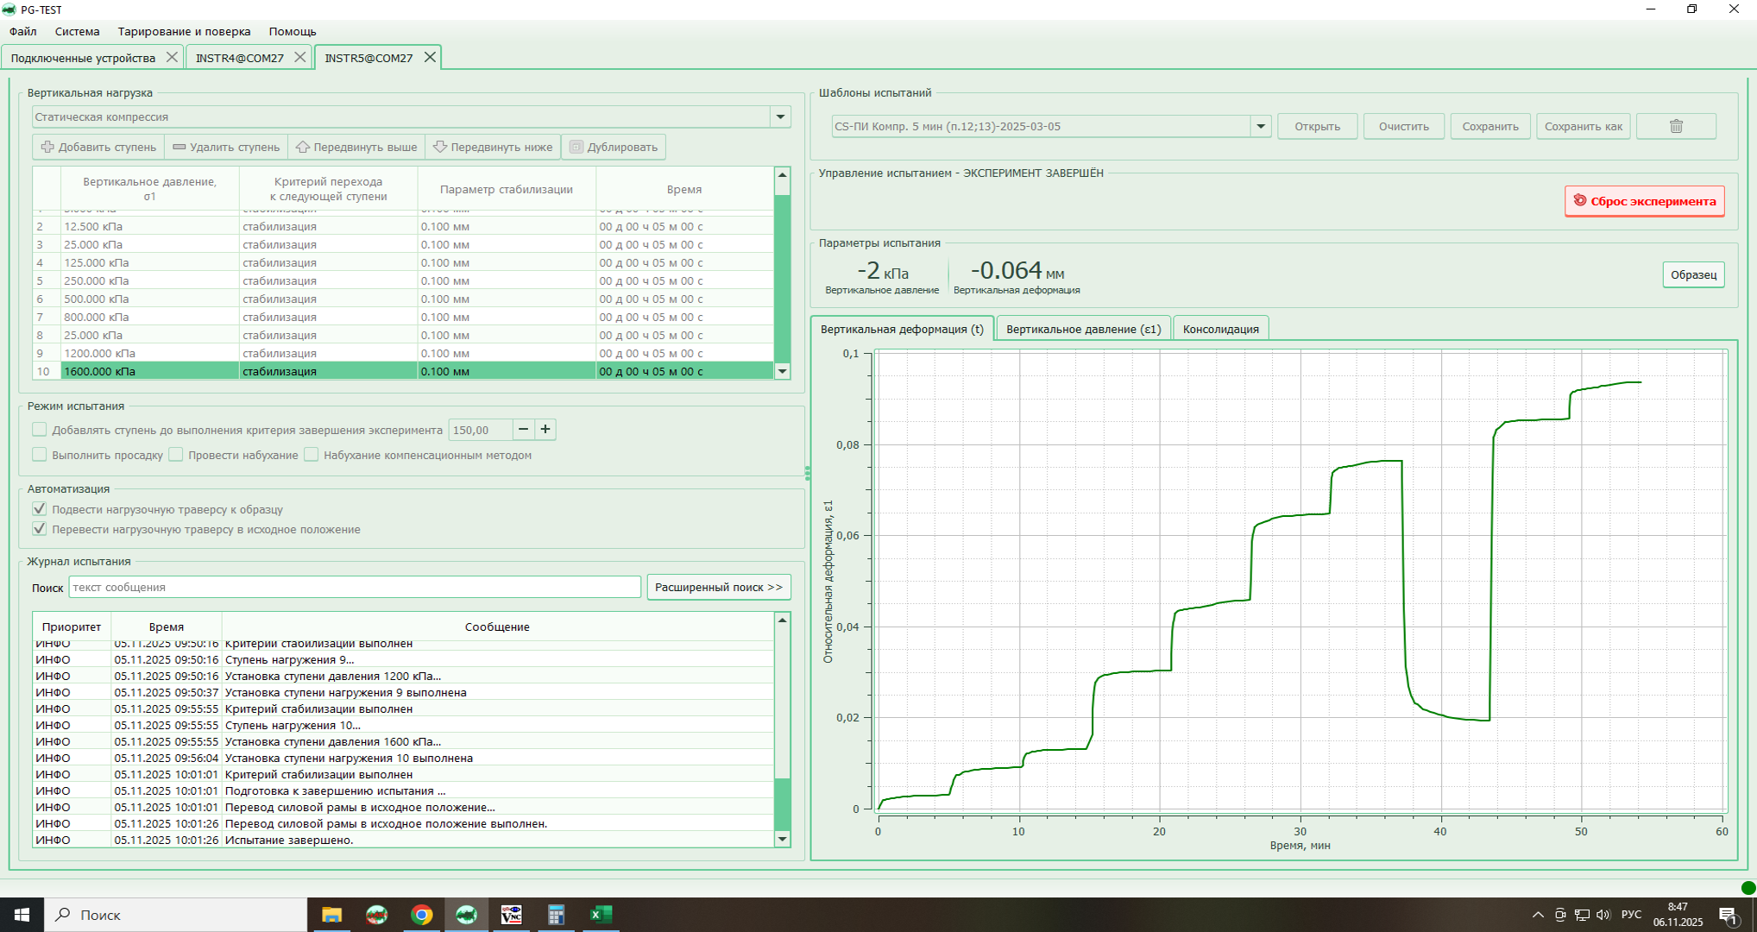Image resolution: width=1757 pixels, height=932 pixels.
Task: Expand Расширенный поиск in the journal
Action: pyautogui.click(x=719, y=587)
